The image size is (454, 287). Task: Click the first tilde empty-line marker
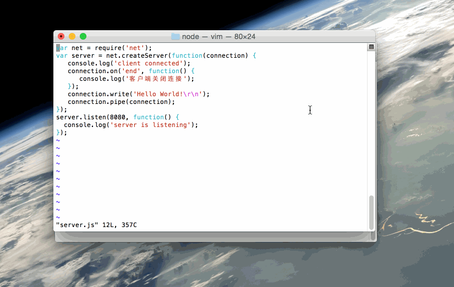pyautogui.click(x=58, y=141)
